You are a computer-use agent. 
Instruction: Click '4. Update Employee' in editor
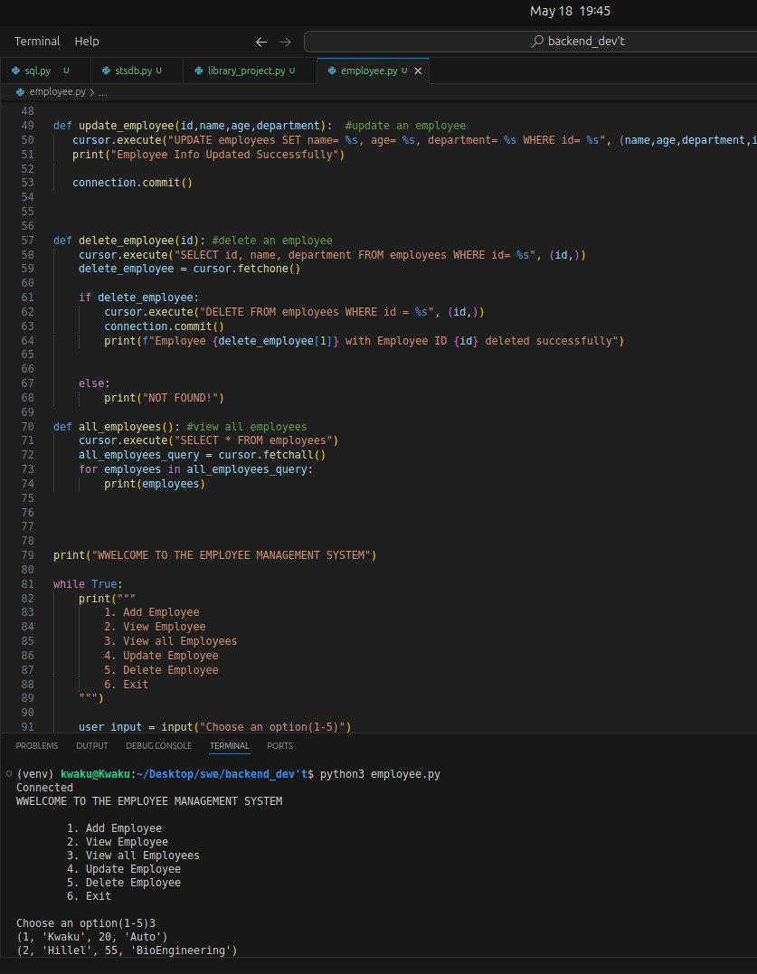pos(162,656)
